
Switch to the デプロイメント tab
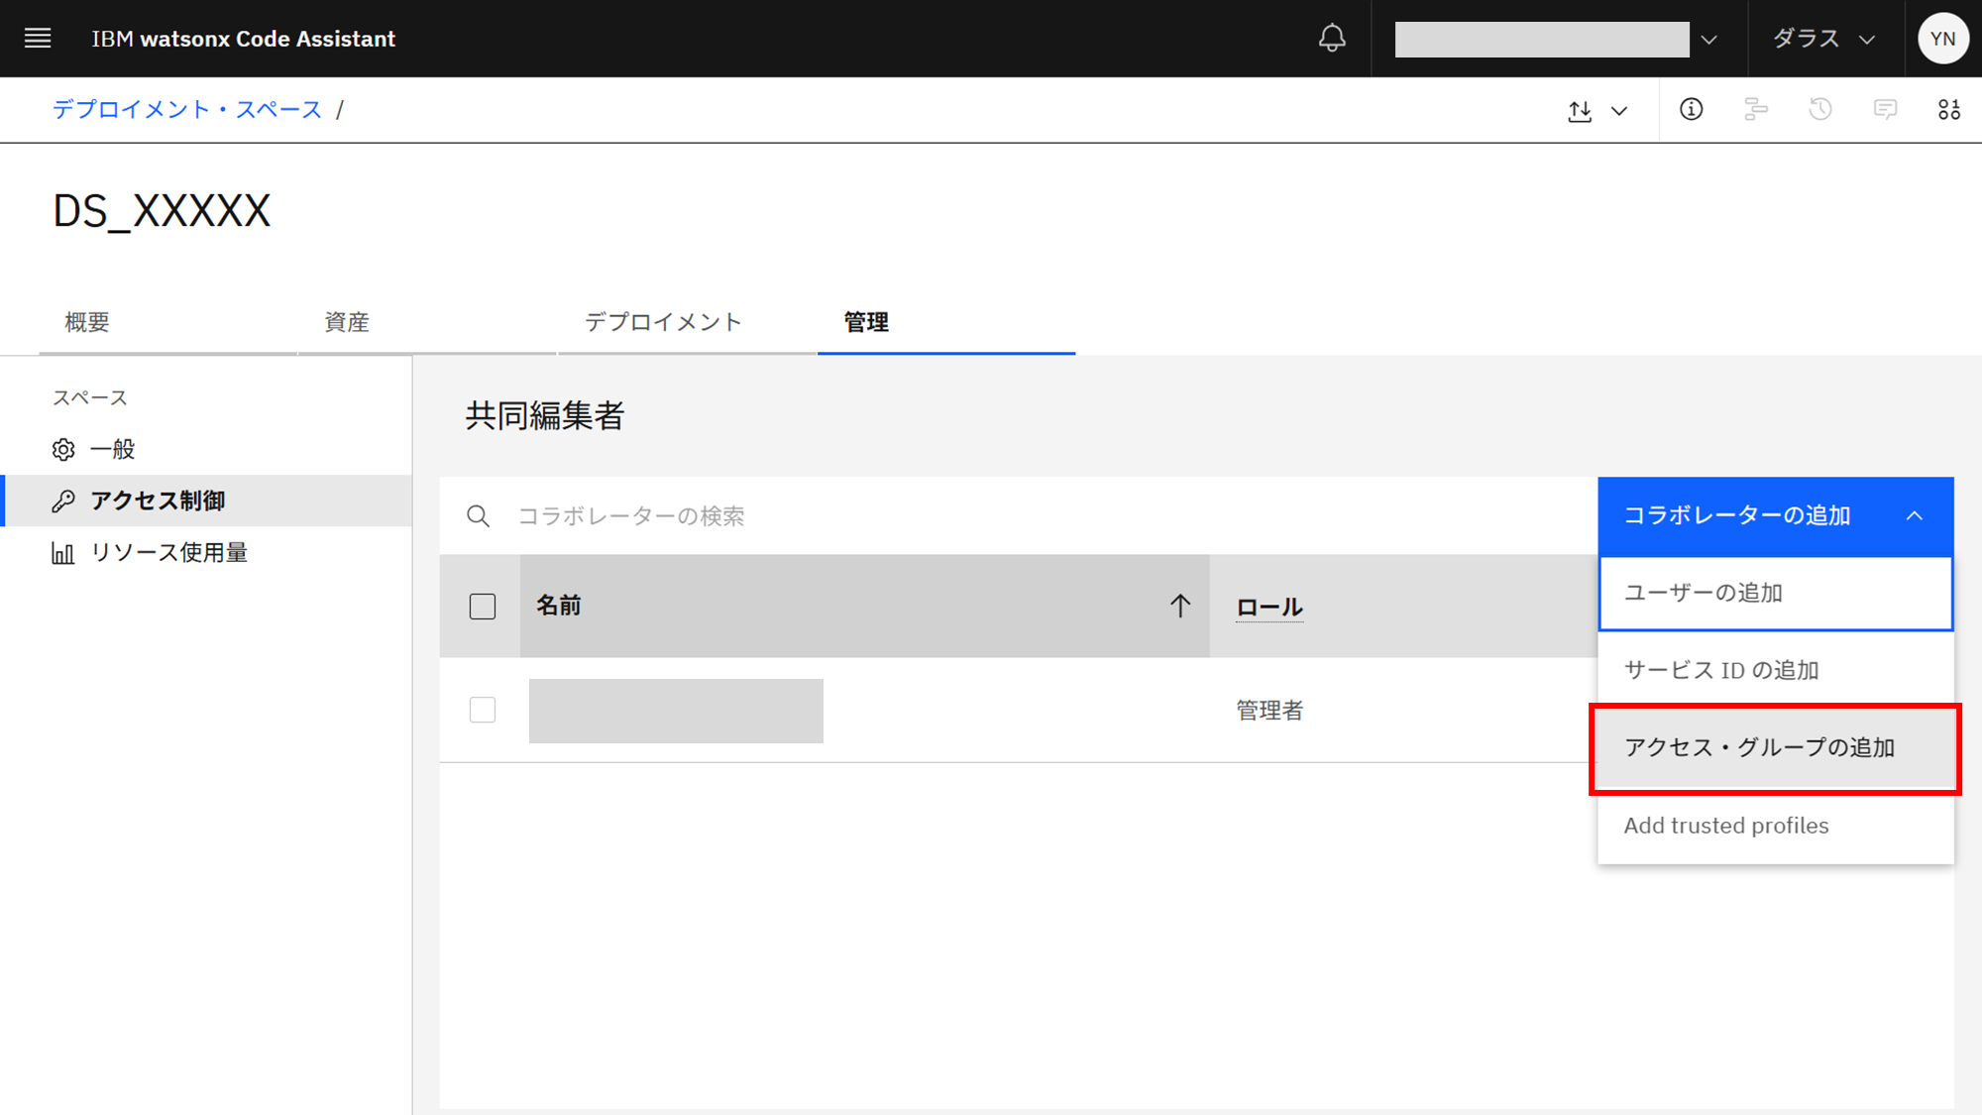[663, 322]
